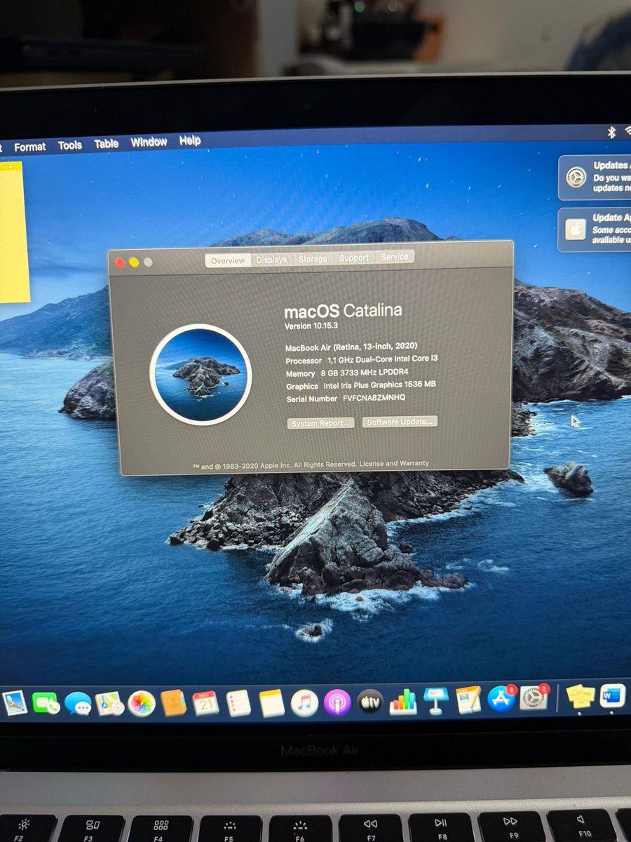Open the Window menu

[x=149, y=142]
